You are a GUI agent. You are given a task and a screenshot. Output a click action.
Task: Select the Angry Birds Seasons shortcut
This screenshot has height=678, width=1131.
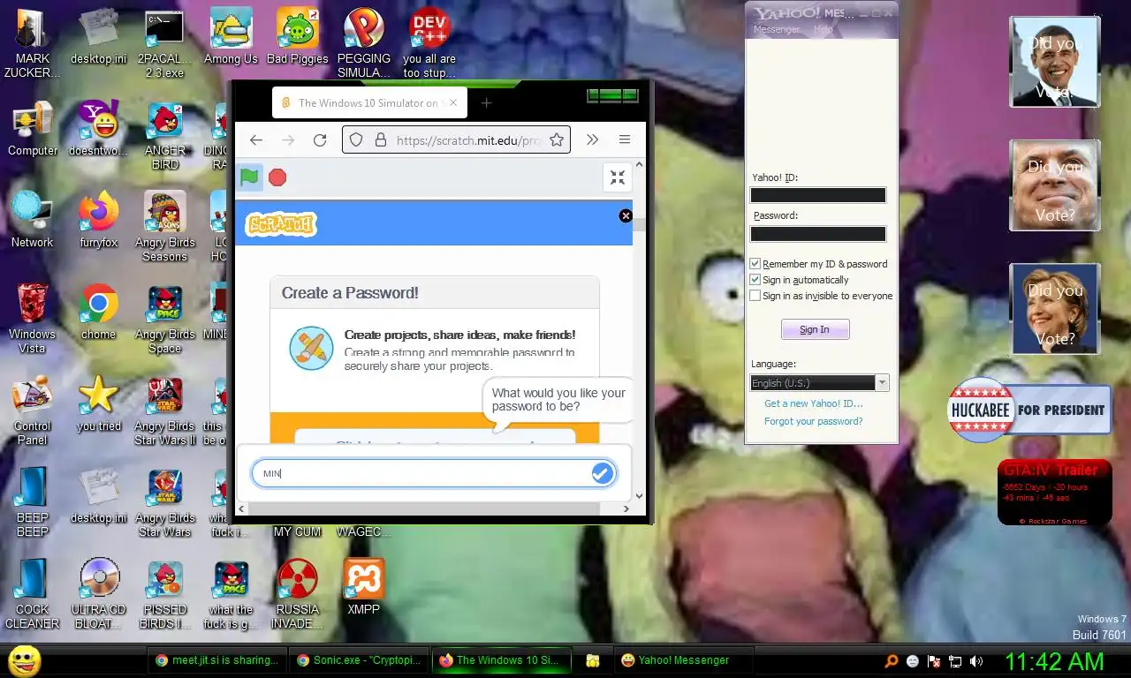tap(165, 228)
